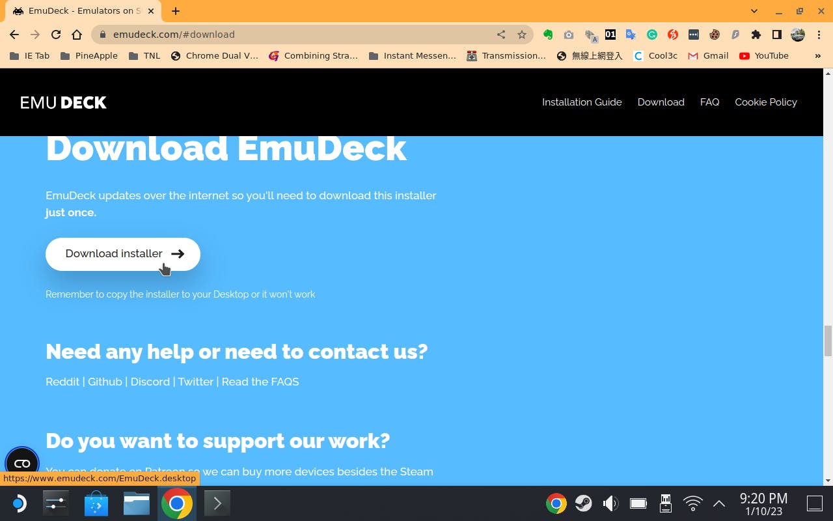Screen dimensions: 833x521
Task: Open Chrome's three-dot menu
Action: 819,35
